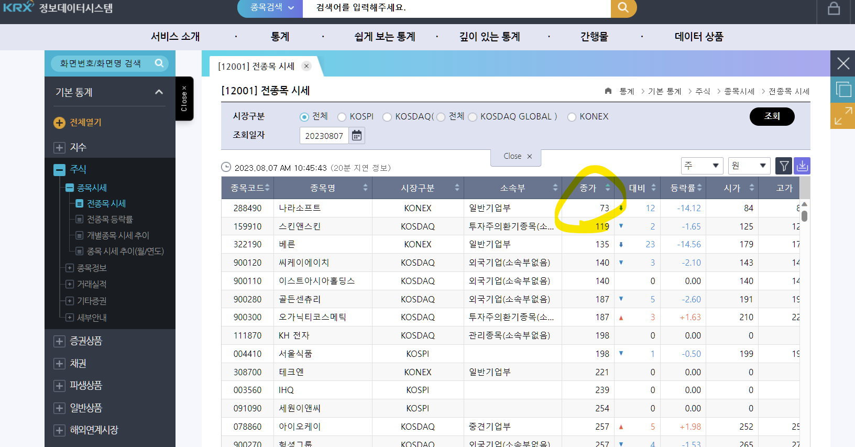This screenshot has height=447, width=855.
Task: Click the sidebar screen search magnifier icon
Action: pos(159,63)
